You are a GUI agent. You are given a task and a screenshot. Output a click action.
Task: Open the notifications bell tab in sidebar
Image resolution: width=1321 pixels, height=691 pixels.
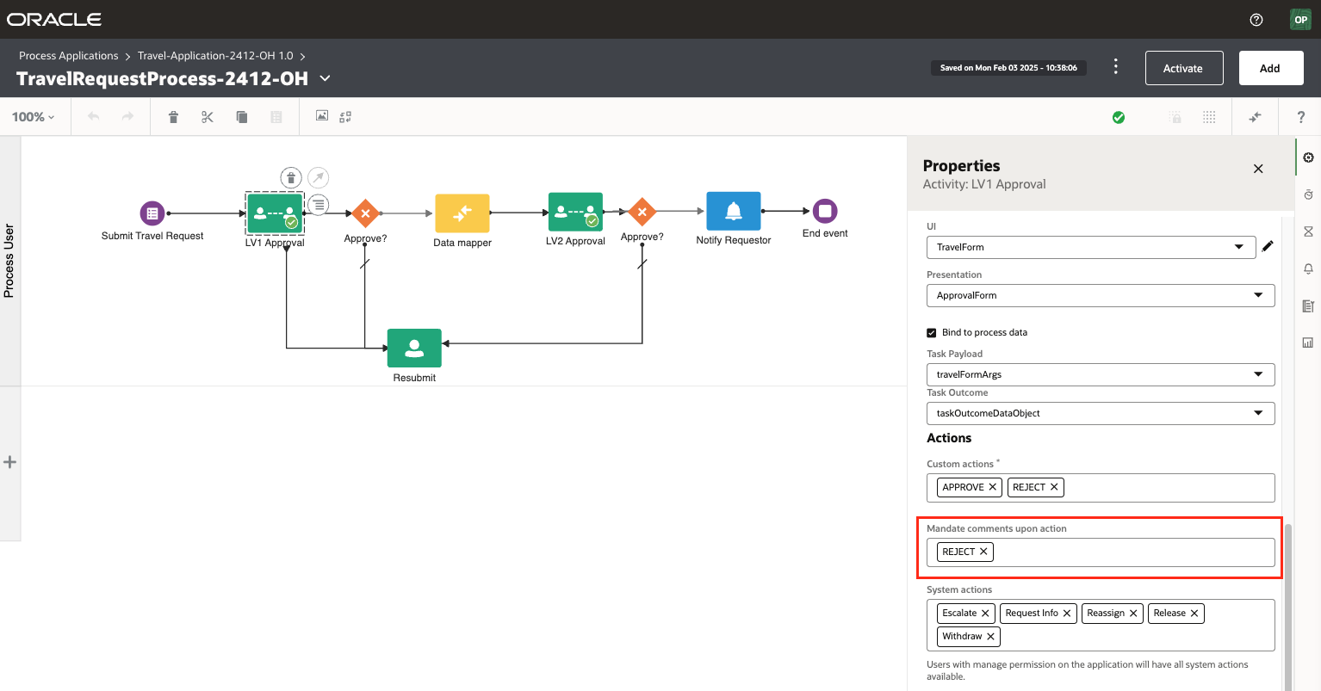(x=1308, y=268)
